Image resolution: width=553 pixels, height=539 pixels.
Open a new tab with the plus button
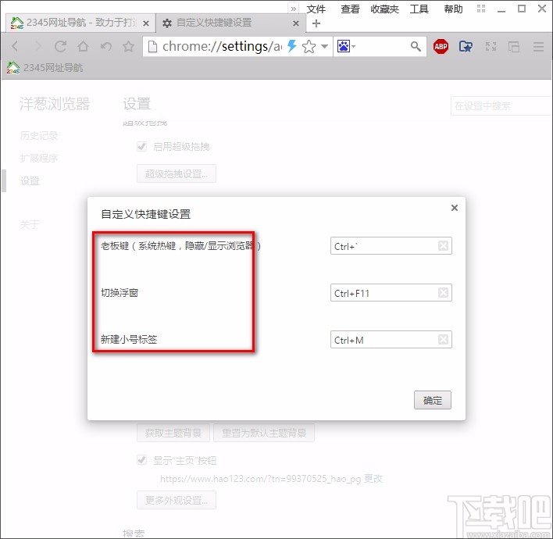316,23
